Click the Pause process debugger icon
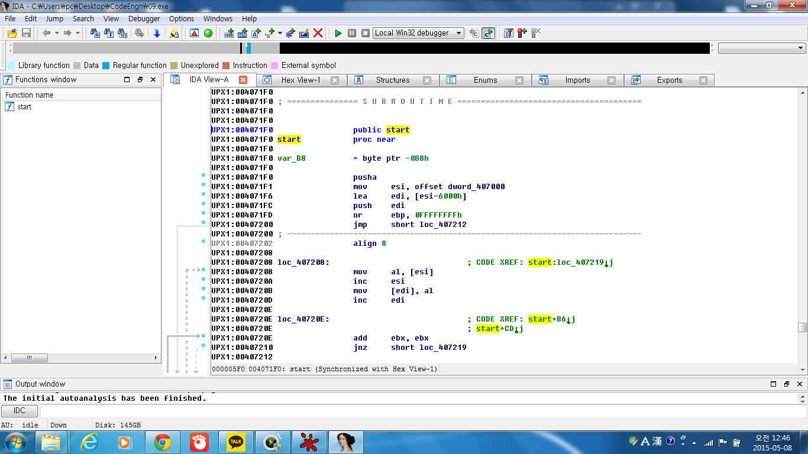Viewport: 808px width, 454px height. (x=351, y=33)
